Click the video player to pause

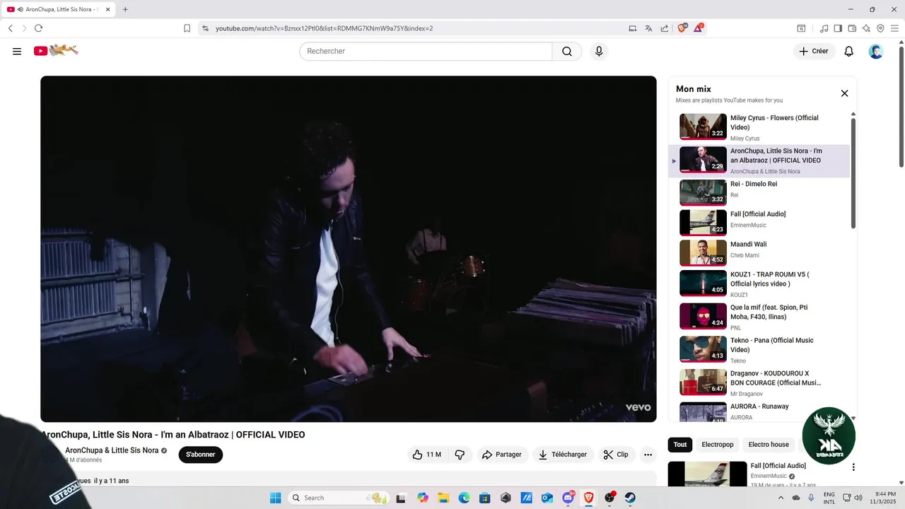[349, 249]
